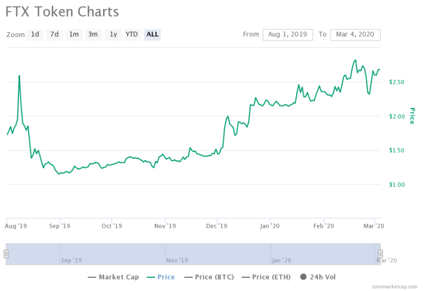Click the FTX Token Charts title
Screen dimensions: 423x291
click(62, 12)
